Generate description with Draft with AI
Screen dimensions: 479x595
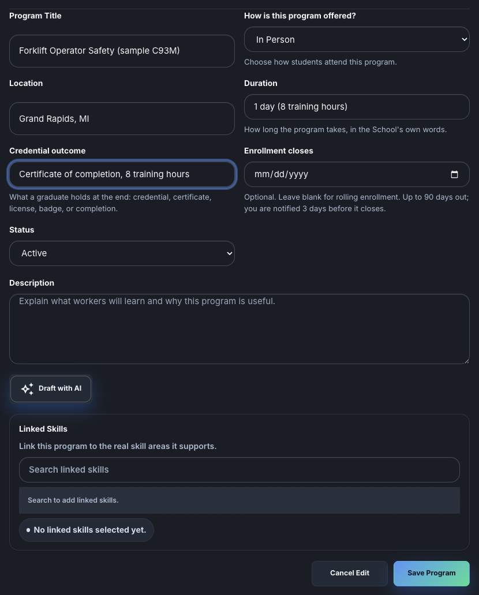coord(51,388)
